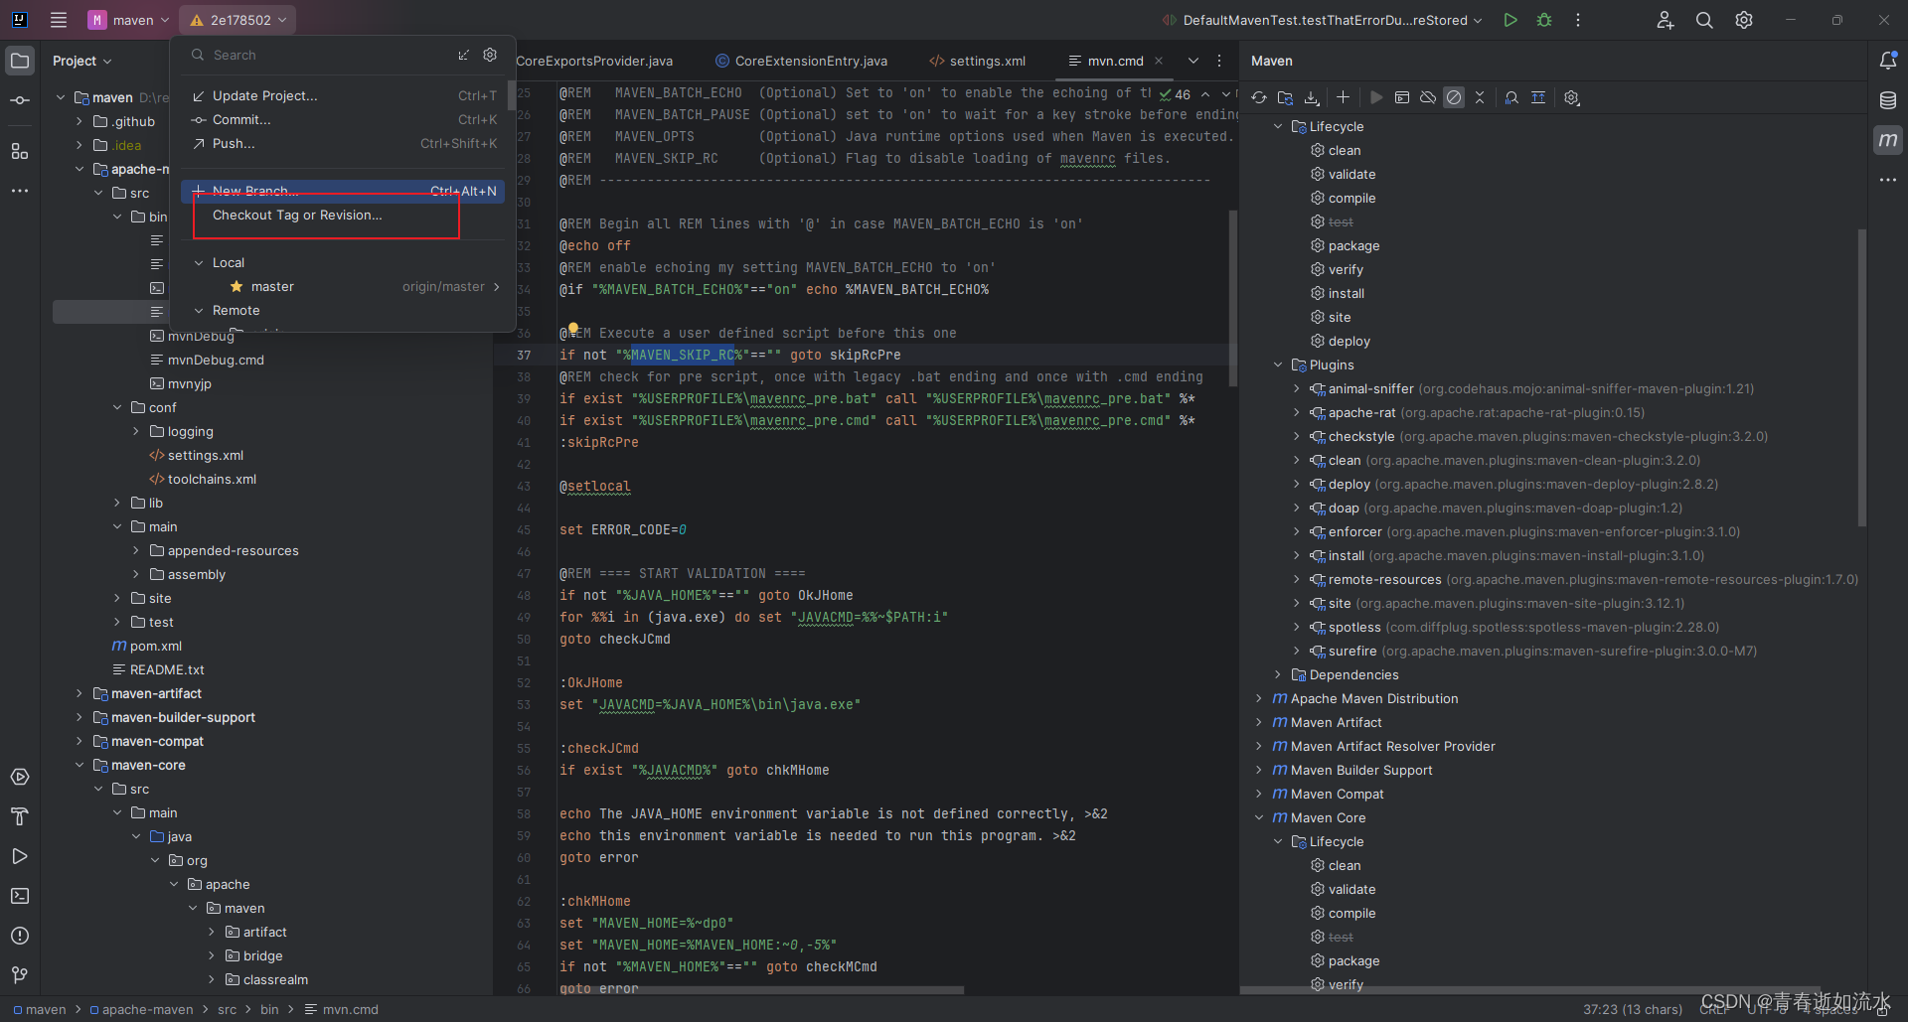Open the 2e178502 branch widget dropdown
This screenshot has height=1022, width=1908.
tap(238, 20)
